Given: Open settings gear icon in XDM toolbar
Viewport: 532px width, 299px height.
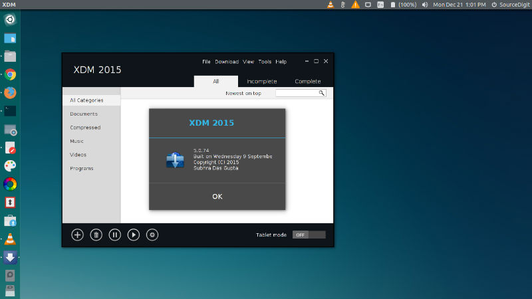Looking at the screenshot, I should (152, 235).
